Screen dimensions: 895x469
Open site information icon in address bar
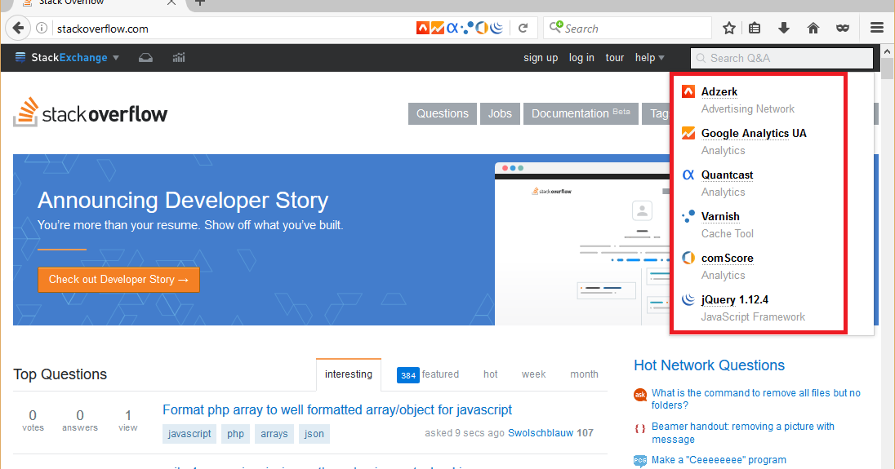(42, 28)
